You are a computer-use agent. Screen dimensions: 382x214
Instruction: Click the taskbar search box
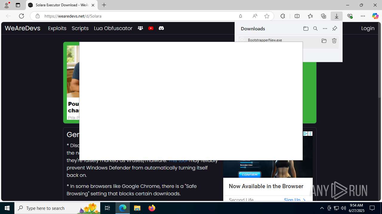pyautogui.click(x=57, y=208)
